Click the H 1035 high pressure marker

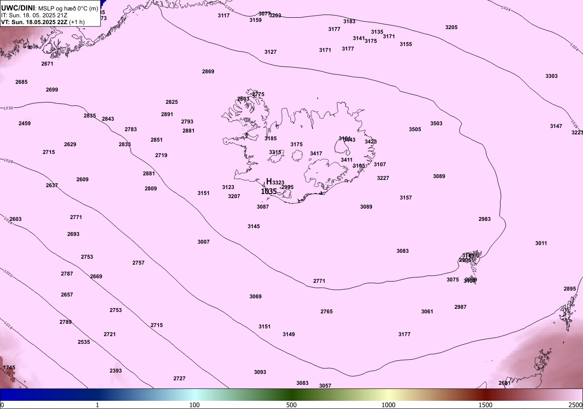[x=269, y=187]
